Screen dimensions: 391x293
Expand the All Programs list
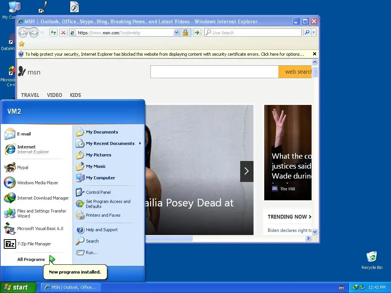(36, 259)
